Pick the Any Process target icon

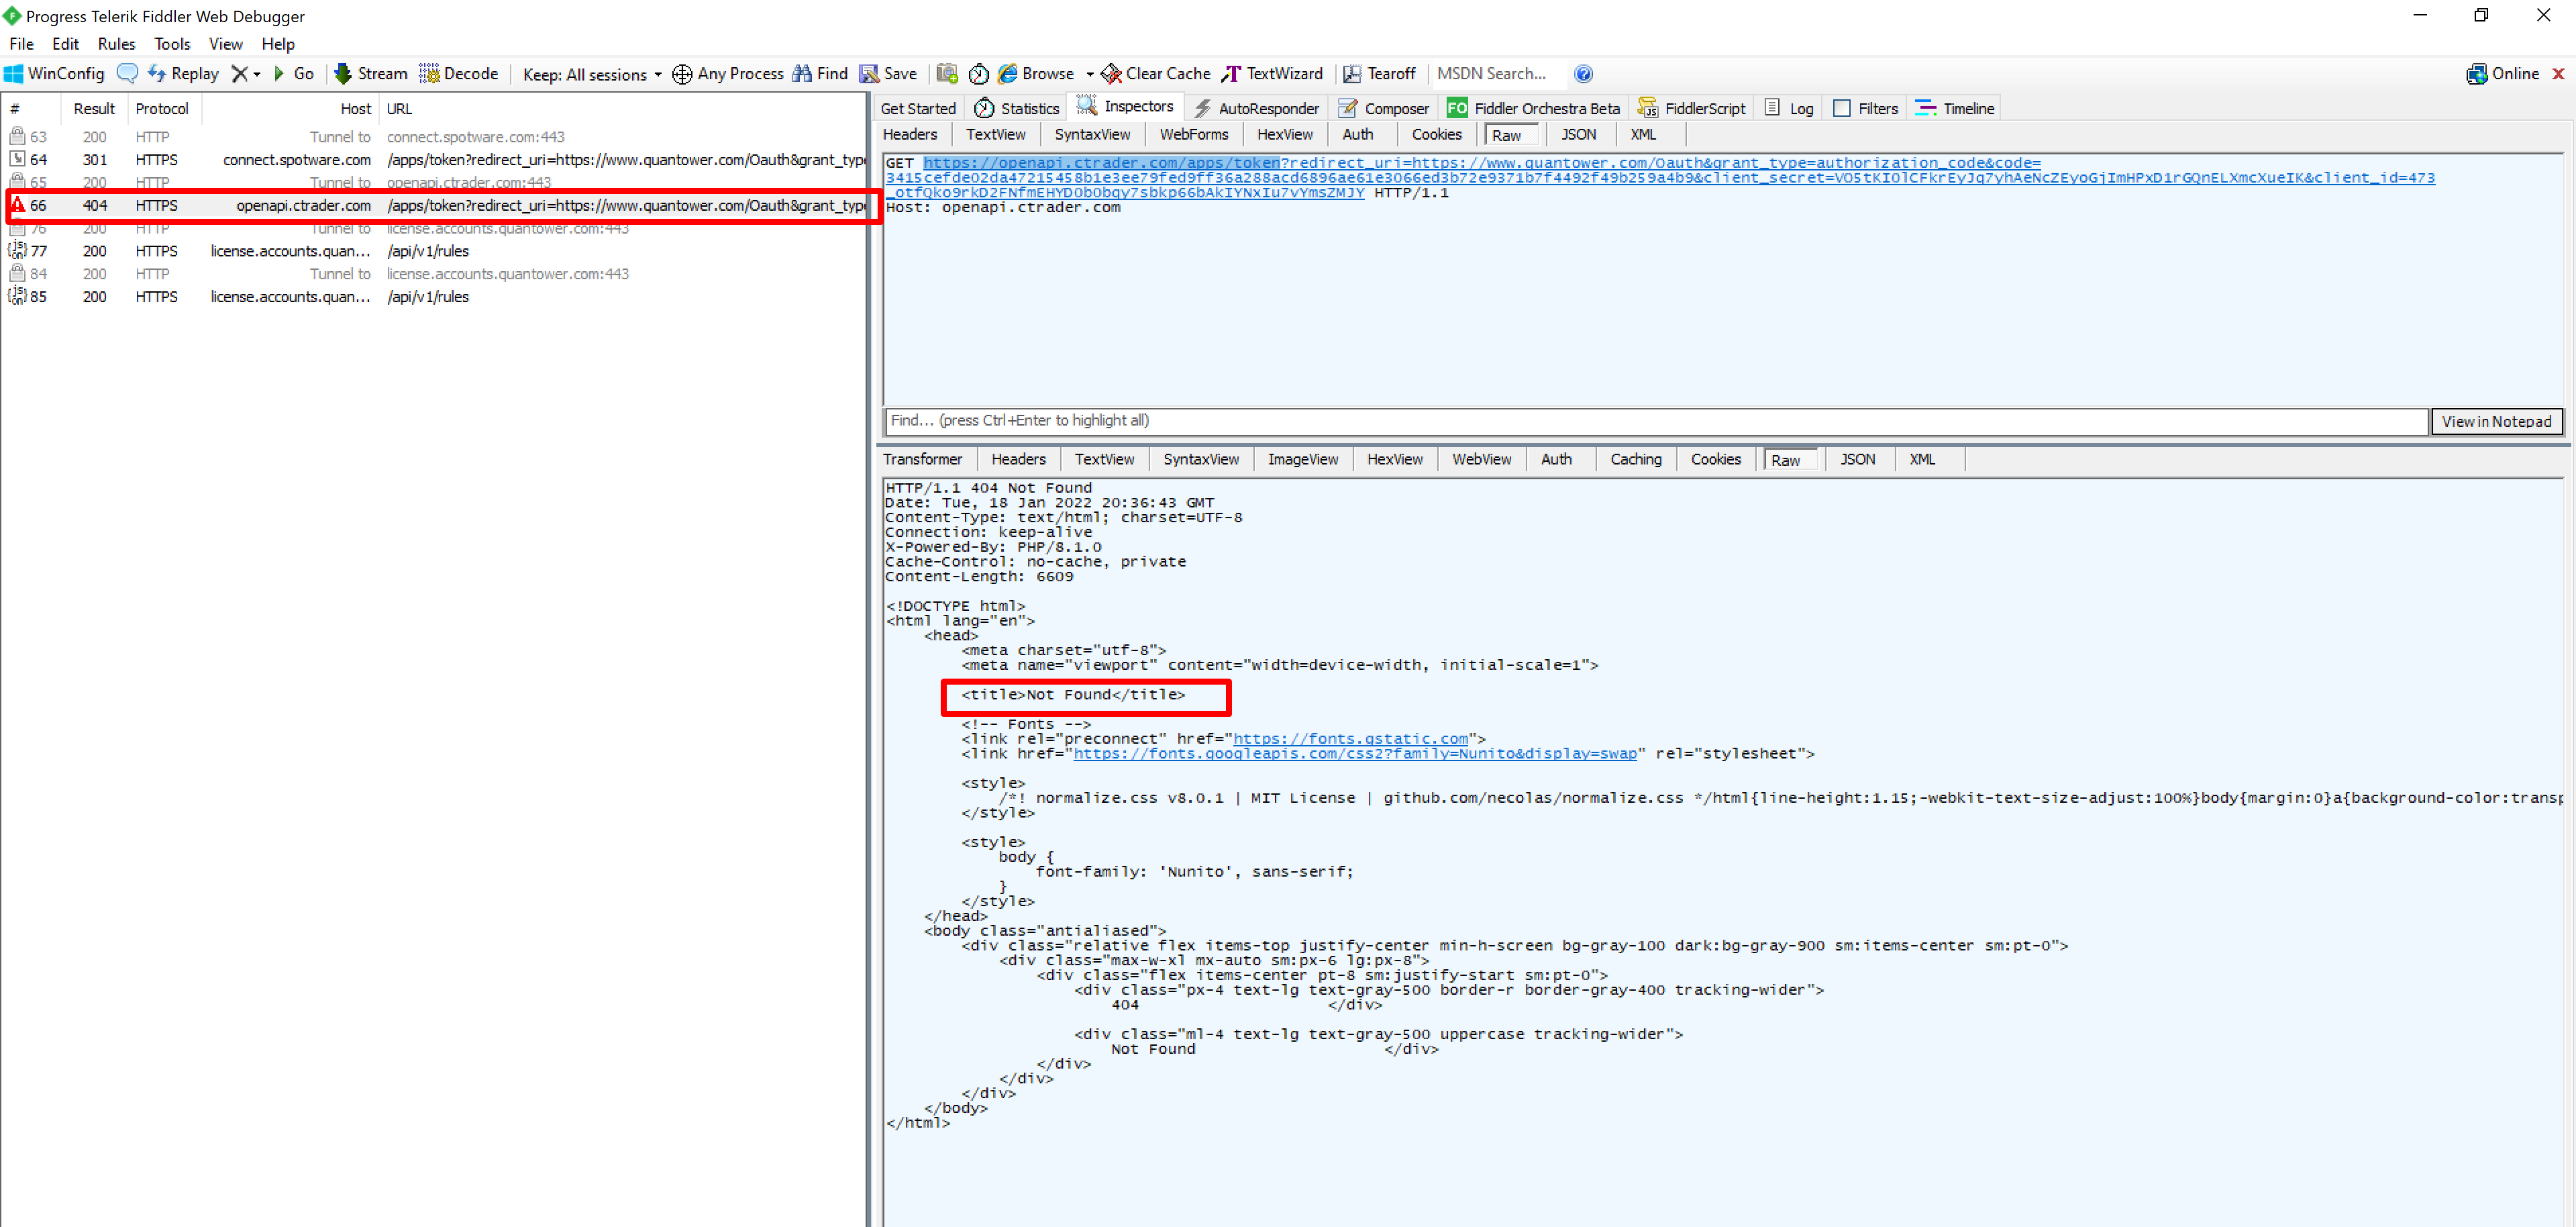pos(728,74)
